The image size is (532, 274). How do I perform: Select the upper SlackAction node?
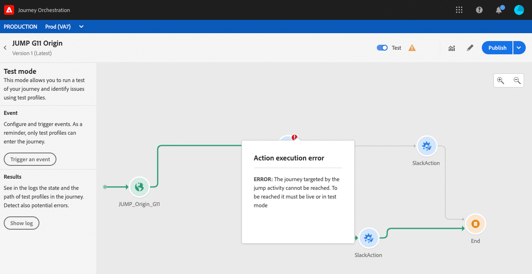tap(427, 146)
